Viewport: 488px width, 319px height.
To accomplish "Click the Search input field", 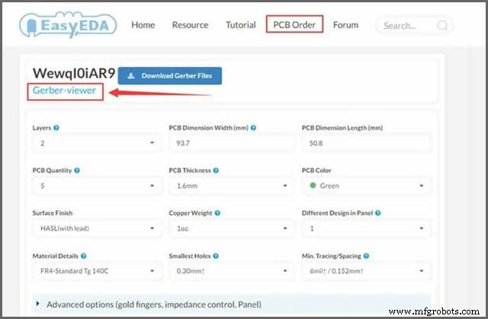I will (414, 25).
